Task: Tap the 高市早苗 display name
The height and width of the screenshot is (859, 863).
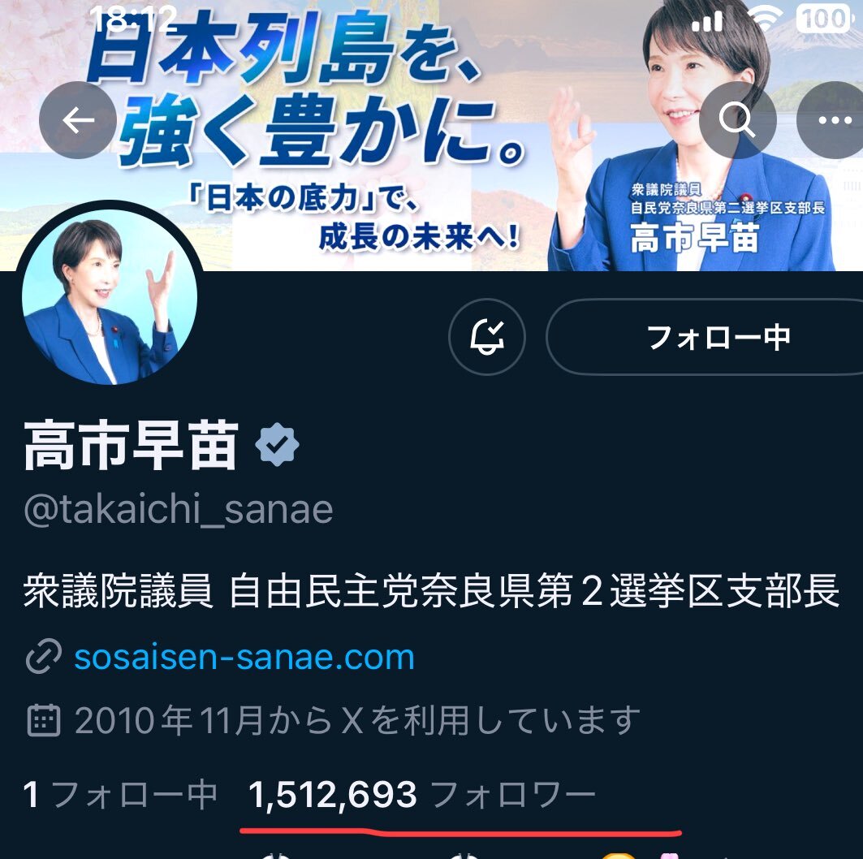Action: [x=131, y=445]
